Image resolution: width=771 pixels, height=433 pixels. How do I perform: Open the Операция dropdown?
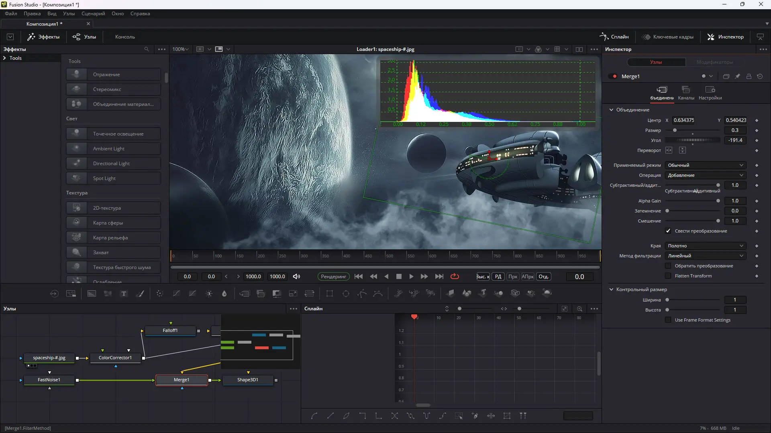pyautogui.click(x=705, y=175)
